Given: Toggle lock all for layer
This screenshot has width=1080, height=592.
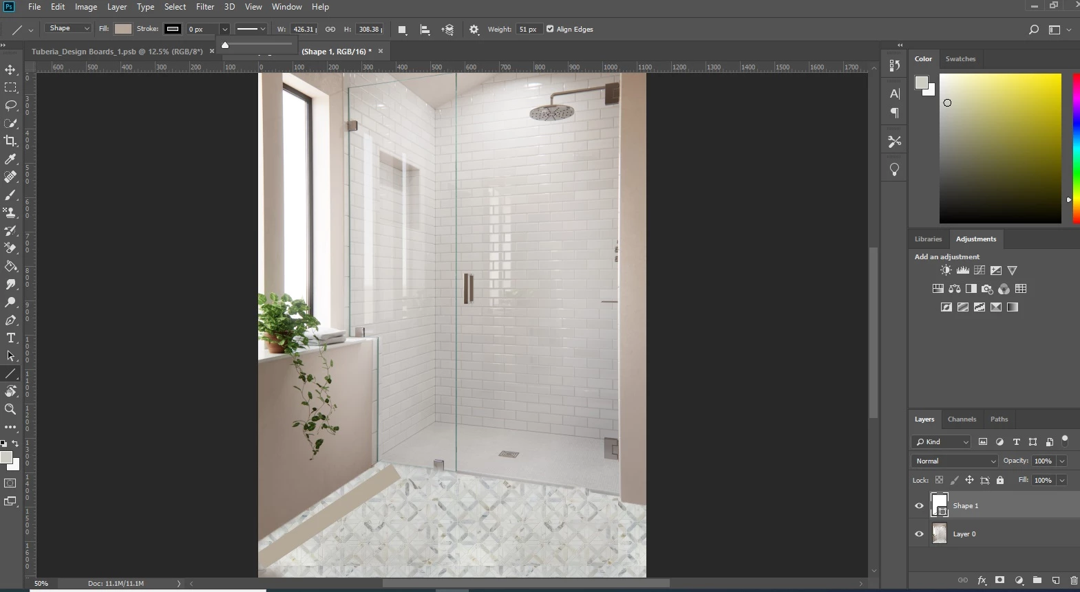Looking at the screenshot, I should [1000, 480].
